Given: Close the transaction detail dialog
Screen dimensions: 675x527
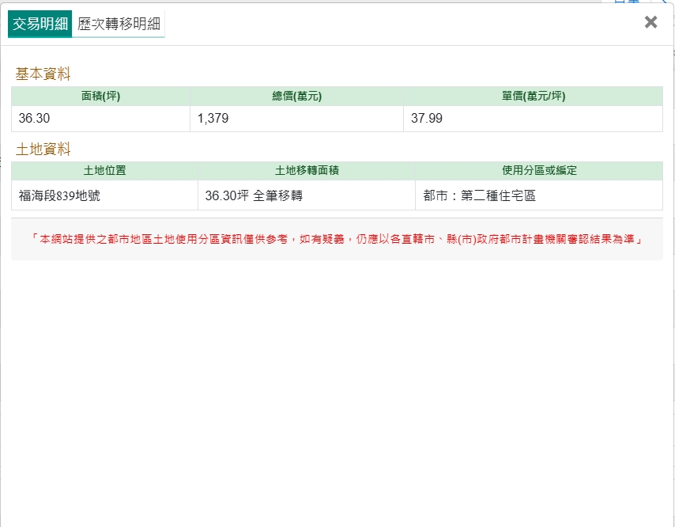Looking at the screenshot, I should point(650,22).
